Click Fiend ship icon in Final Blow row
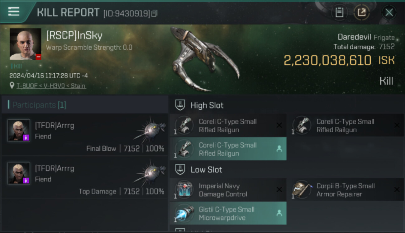The height and width of the screenshot is (233, 405). (150, 129)
